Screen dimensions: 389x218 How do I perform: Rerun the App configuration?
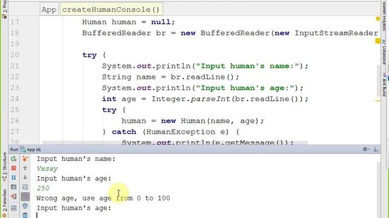point(13,159)
